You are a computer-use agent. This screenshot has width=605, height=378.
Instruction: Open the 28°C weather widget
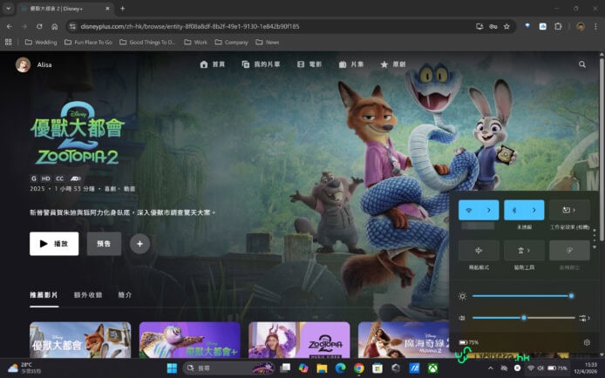click(24, 368)
